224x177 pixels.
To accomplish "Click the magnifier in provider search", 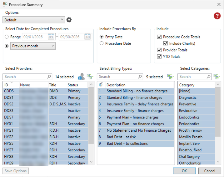I will pyautogui.click(x=49, y=77).
